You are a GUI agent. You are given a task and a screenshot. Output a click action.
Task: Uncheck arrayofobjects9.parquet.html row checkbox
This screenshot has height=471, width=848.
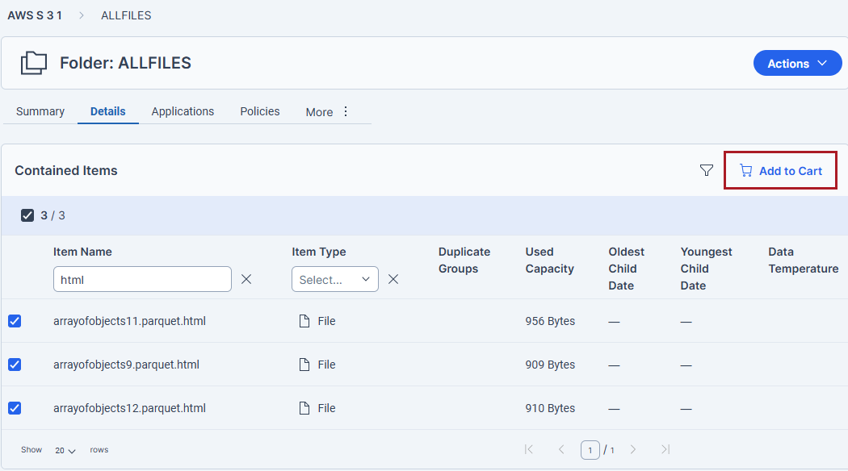(x=15, y=365)
